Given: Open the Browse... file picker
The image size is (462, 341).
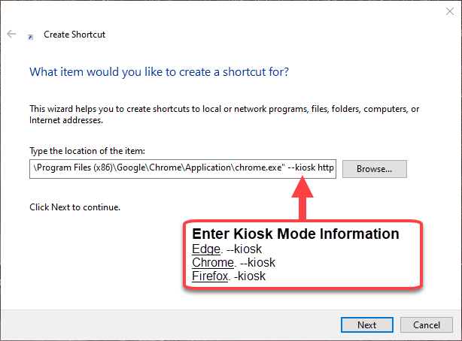Looking at the screenshot, I should click(x=375, y=169).
